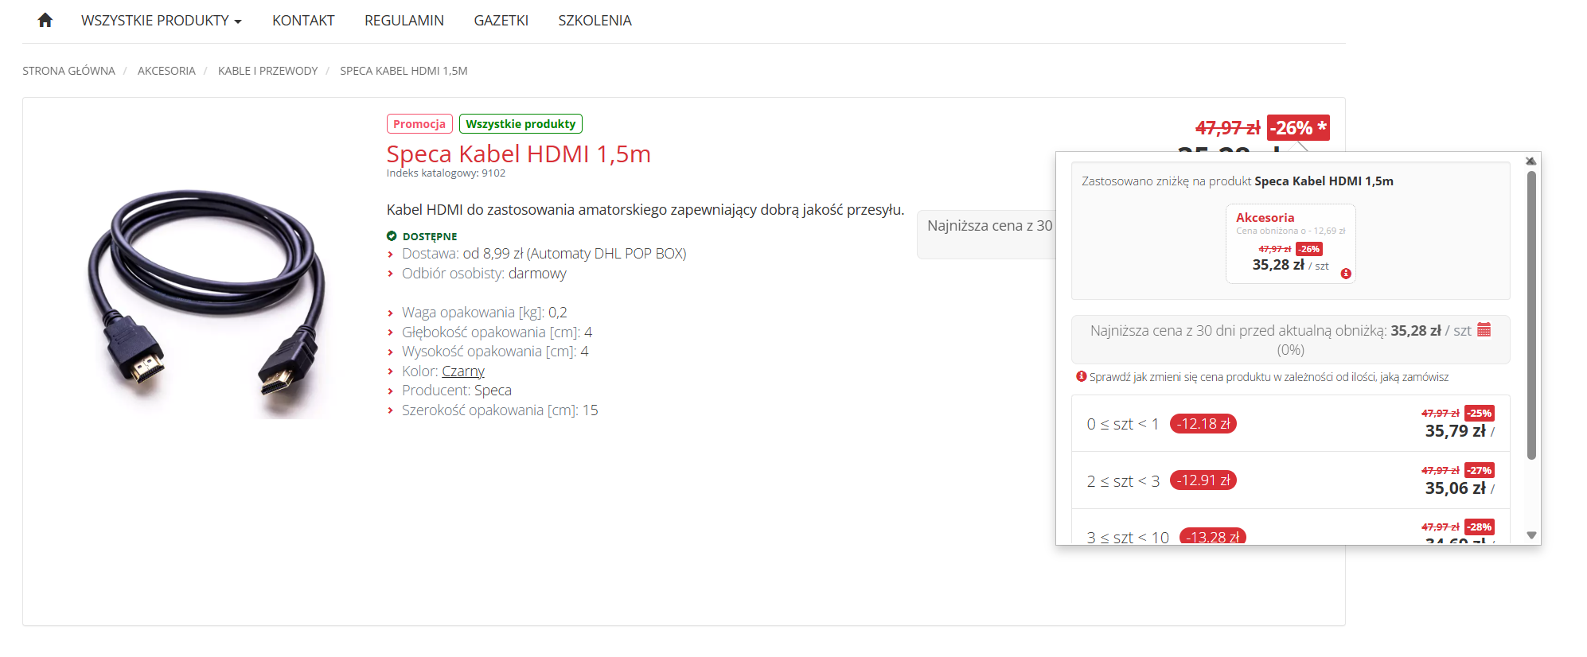
Task: Navigate to SZKOLENIA in the top menu
Action: (x=595, y=21)
